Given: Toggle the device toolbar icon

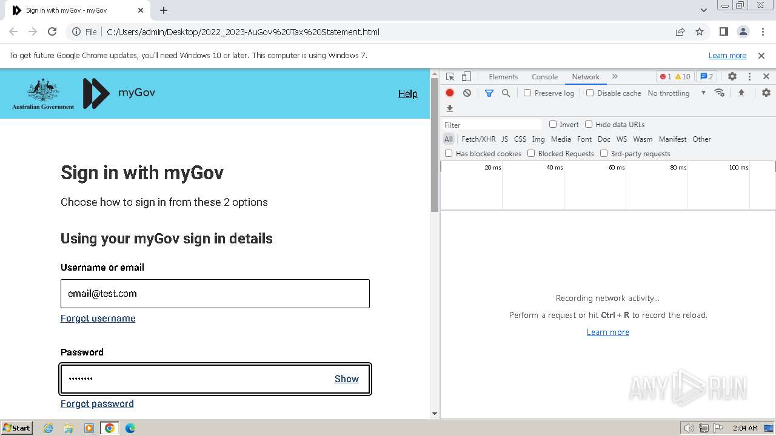Looking at the screenshot, I should (x=466, y=76).
